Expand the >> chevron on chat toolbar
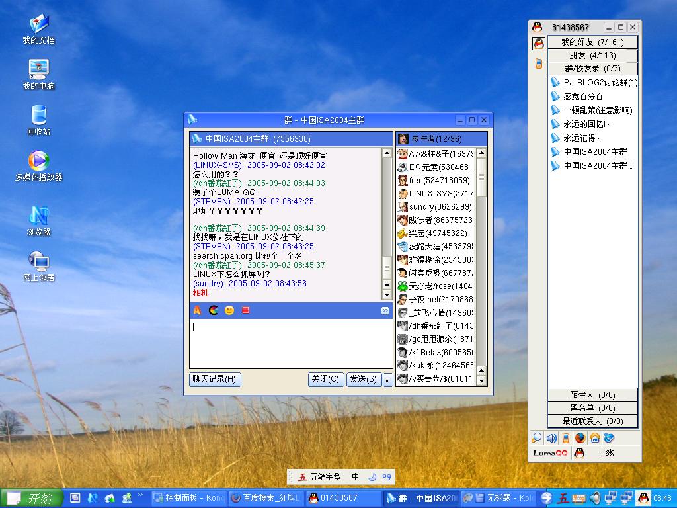Viewport: 677px width, 508px height. point(385,310)
